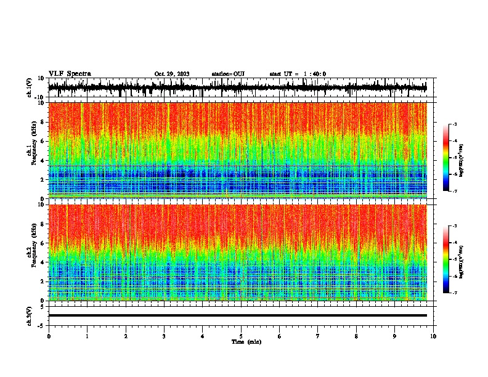The width and height of the screenshot is (488, 377).
Task: Click the "-3" label on ch.1 colorbar
Action: [x=454, y=124]
